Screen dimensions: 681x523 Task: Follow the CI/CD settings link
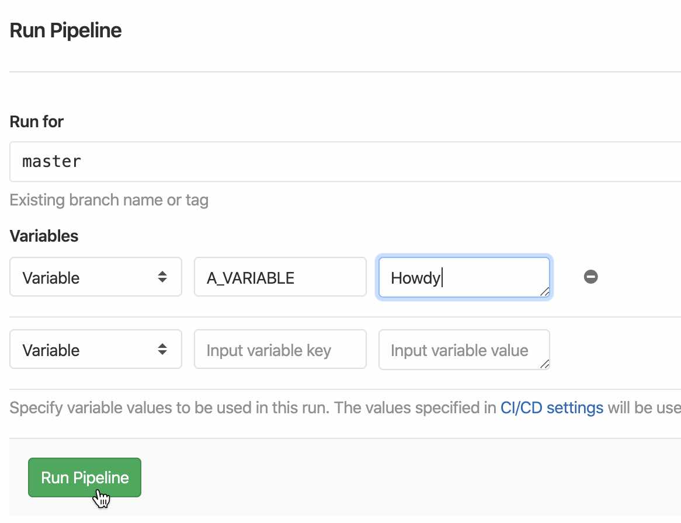click(x=551, y=407)
